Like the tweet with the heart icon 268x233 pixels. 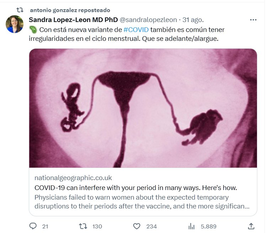tap(137, 226)
